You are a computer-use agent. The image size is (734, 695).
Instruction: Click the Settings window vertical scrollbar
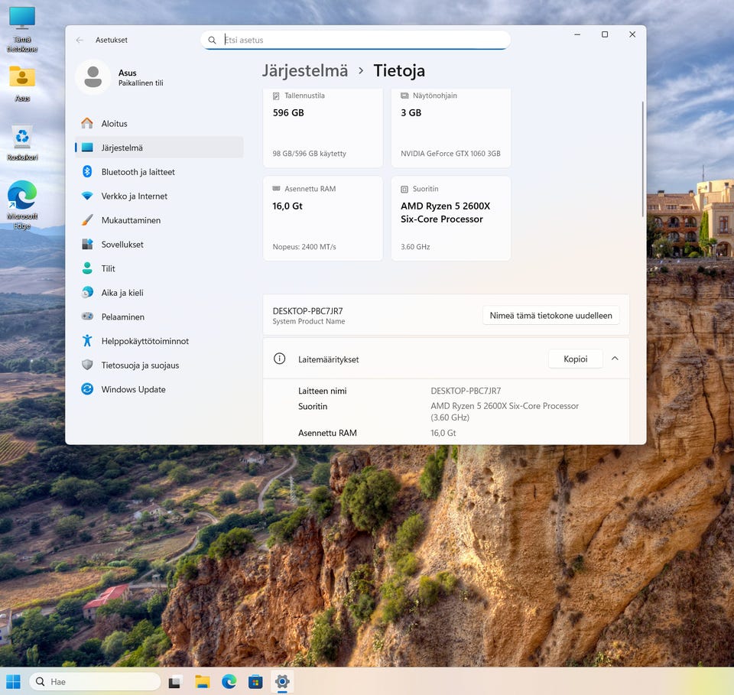click(643, 159)
